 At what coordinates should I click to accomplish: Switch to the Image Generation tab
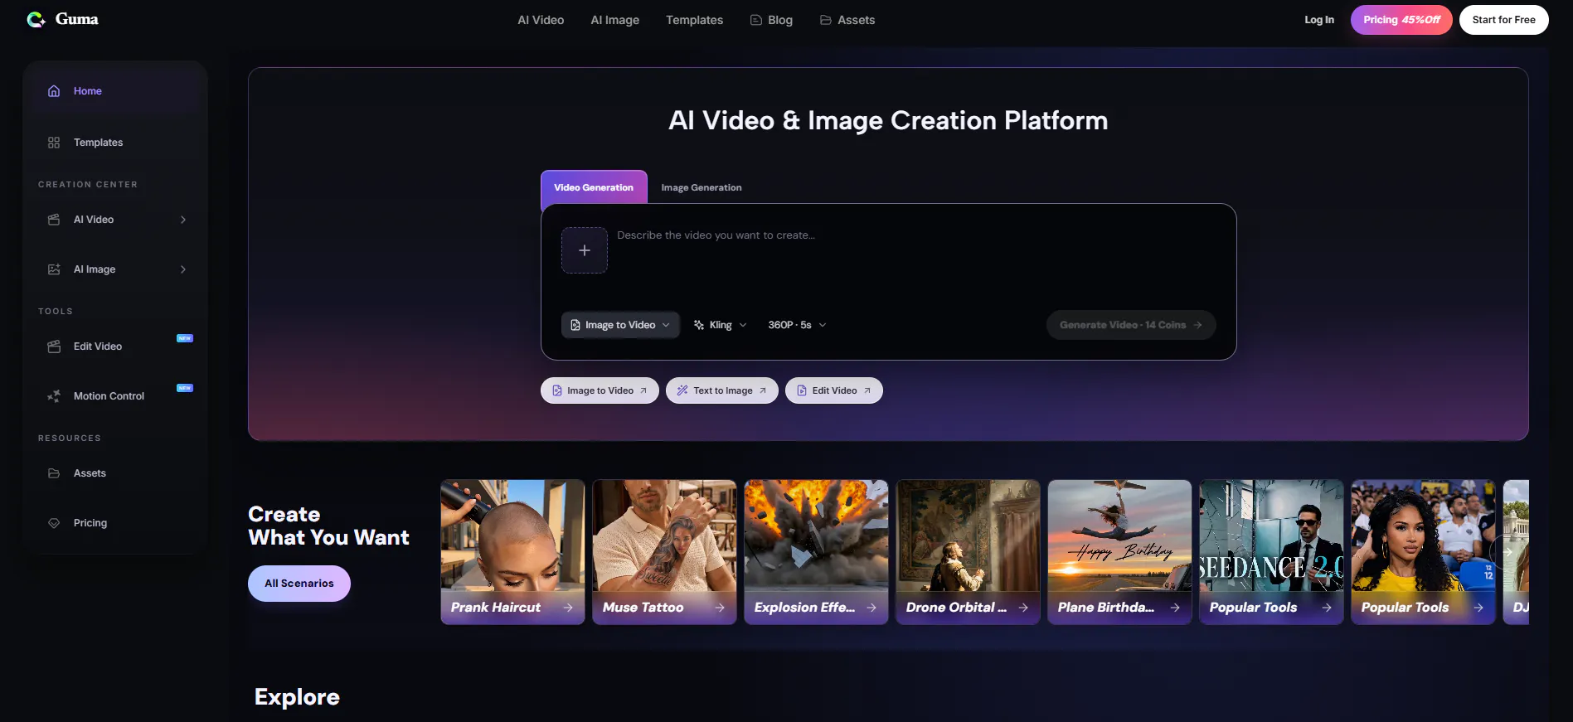click(x=702, y=187)
